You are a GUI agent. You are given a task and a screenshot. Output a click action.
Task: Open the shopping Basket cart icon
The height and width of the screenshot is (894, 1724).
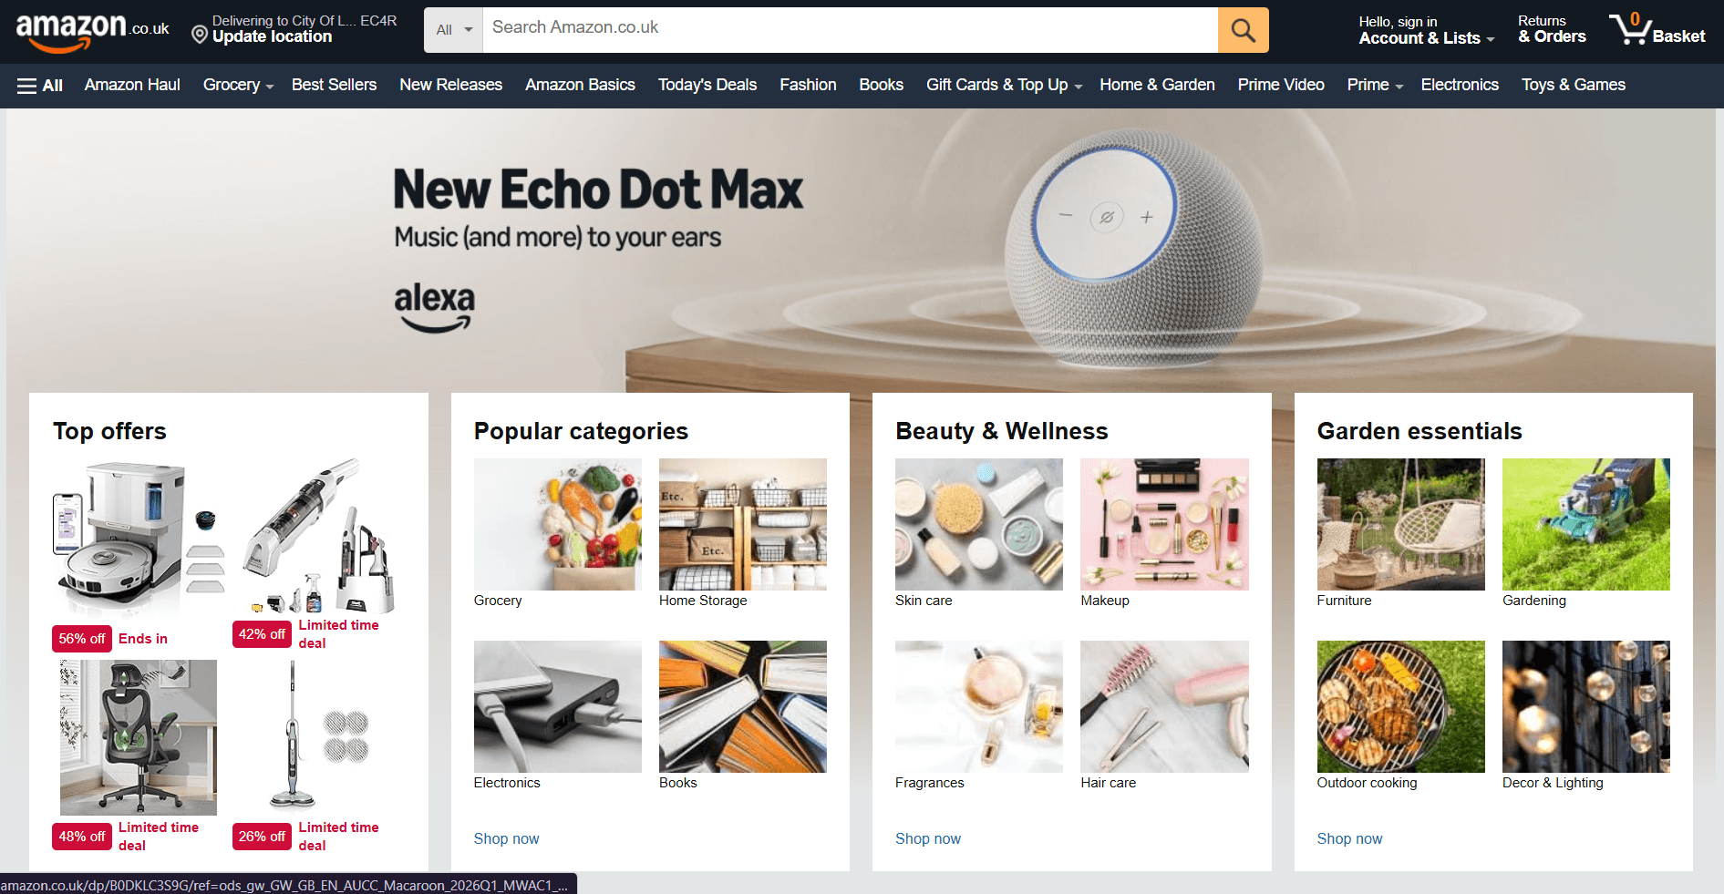pos(1657,30)
